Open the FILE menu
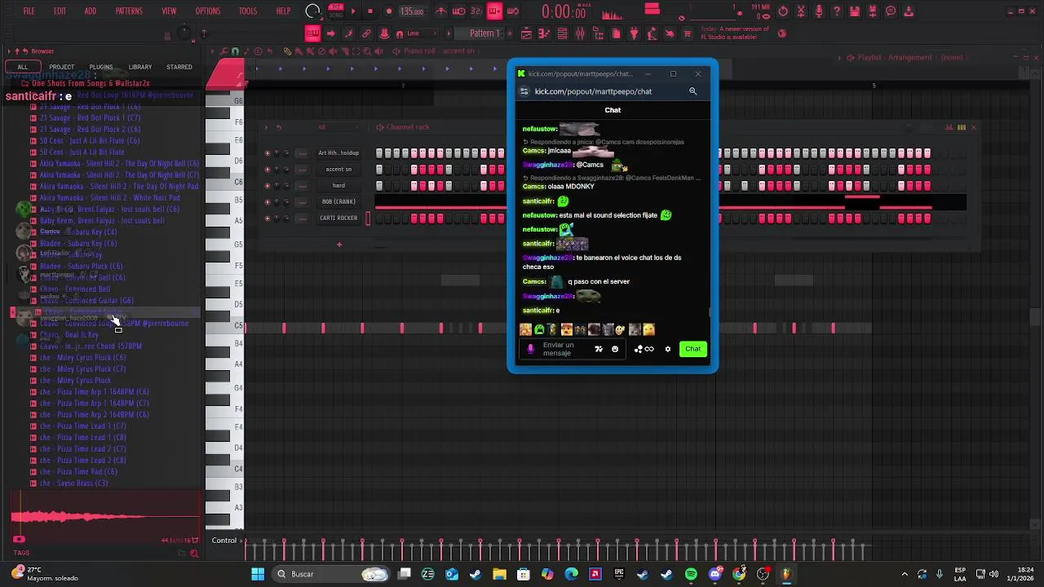1044x587 pixels. (x=29, y=11)
